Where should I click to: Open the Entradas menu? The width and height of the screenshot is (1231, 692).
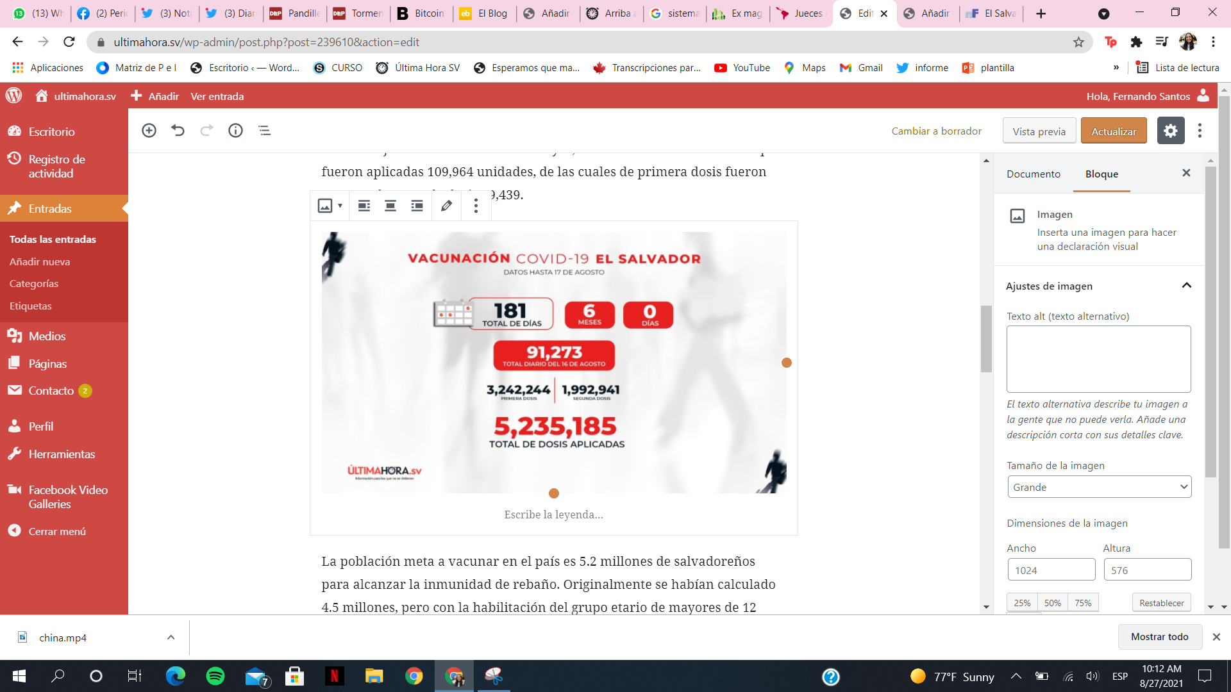point(64,208)
